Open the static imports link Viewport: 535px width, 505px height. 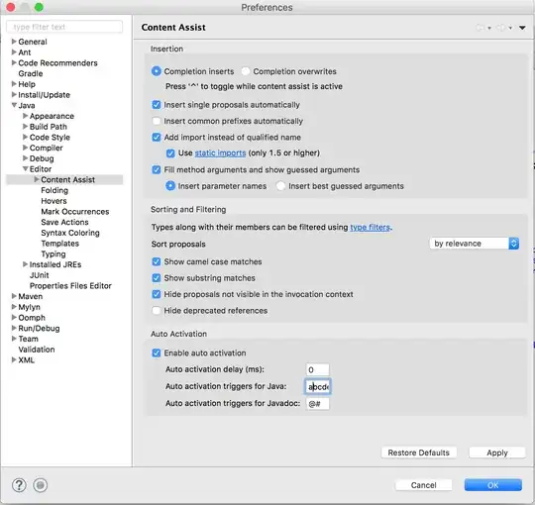coord(220,153)
